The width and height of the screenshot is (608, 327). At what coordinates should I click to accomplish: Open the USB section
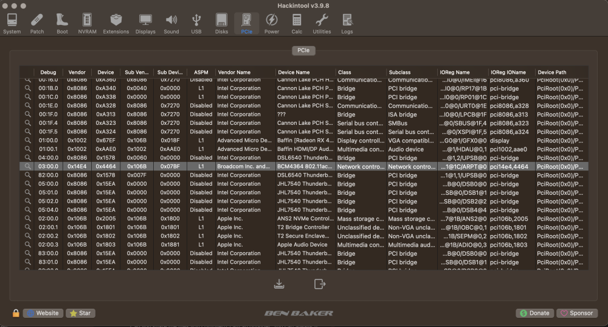196,24
